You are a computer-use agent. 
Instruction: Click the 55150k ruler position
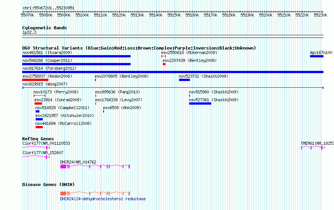pos(174,15)
